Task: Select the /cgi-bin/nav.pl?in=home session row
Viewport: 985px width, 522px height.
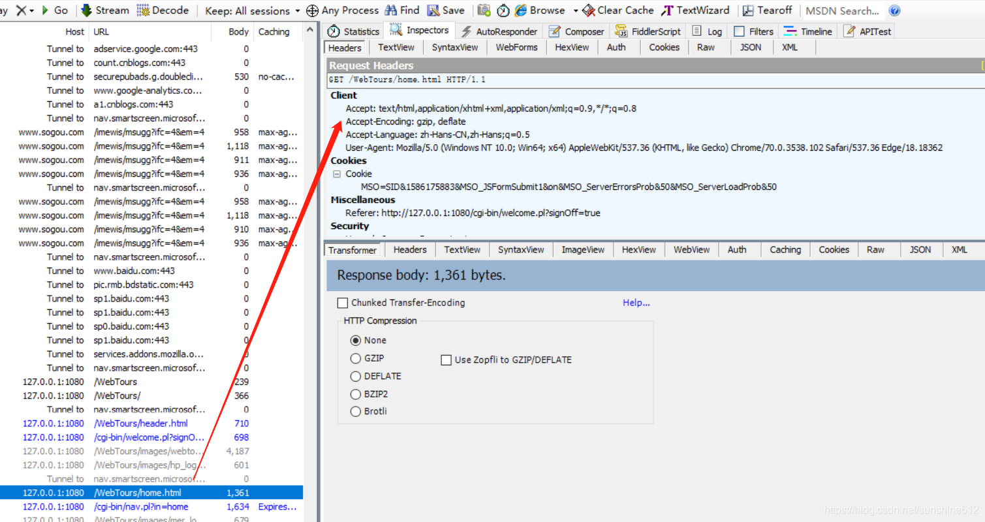Action: [x=141, y=506]
